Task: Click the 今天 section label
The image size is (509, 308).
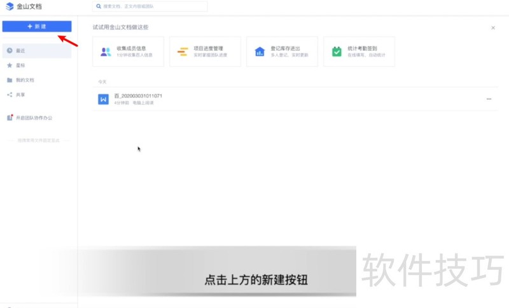Action: click(x=102, y=82)
